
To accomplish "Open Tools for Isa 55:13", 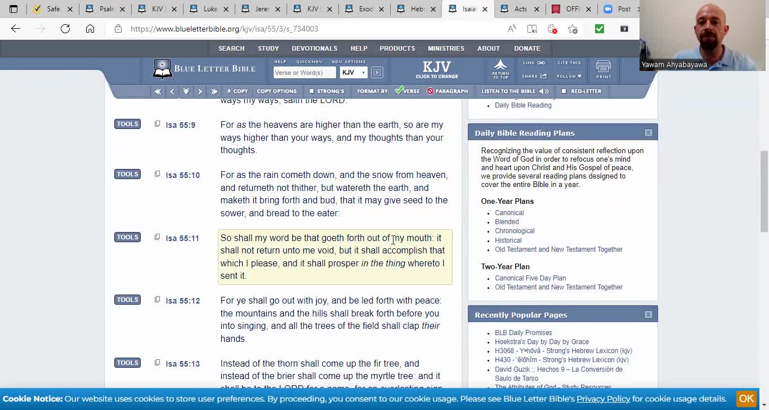I will (127, 363).
